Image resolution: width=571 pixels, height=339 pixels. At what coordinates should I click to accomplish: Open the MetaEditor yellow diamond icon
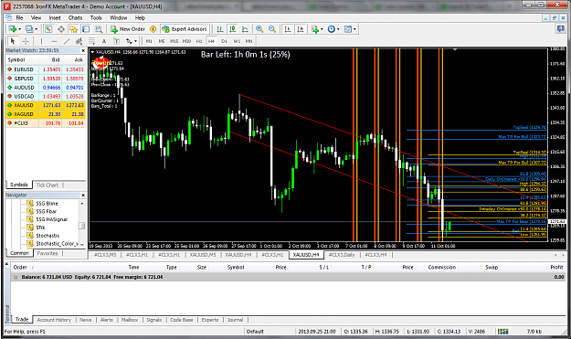153,29
